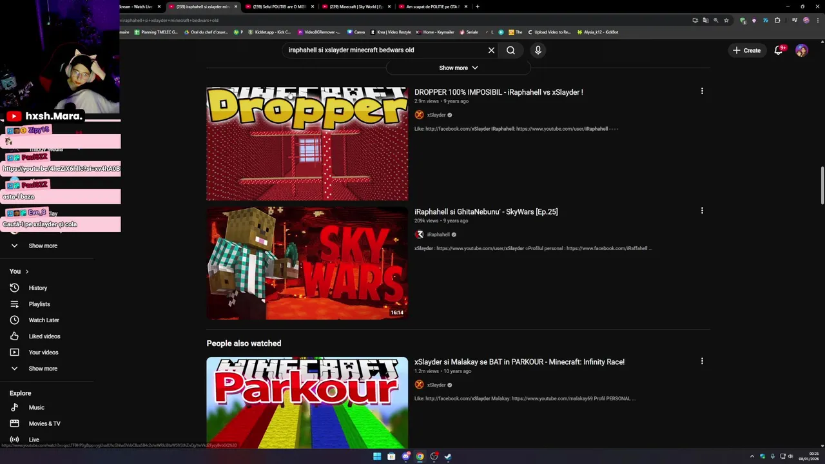Open options menu for SkyWars Ep.25 video
The image size is (825, 464).
click(x=702, y=211)
